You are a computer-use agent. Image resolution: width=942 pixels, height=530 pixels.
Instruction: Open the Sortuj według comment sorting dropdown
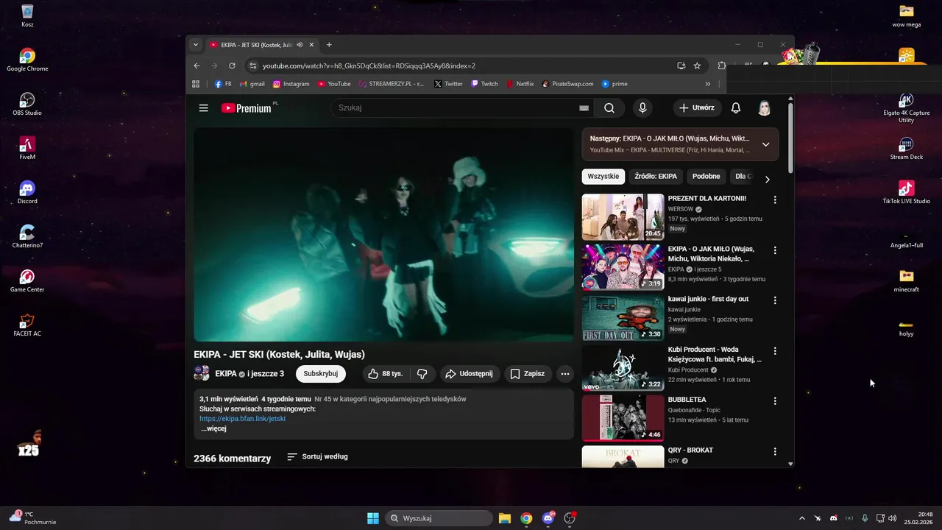(x=317, y=457)
